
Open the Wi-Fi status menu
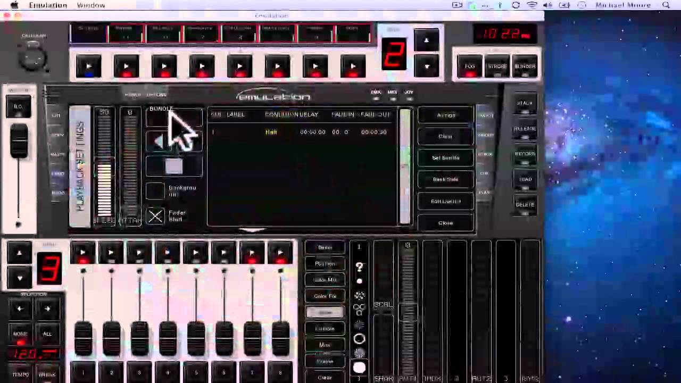coord(531,5)
